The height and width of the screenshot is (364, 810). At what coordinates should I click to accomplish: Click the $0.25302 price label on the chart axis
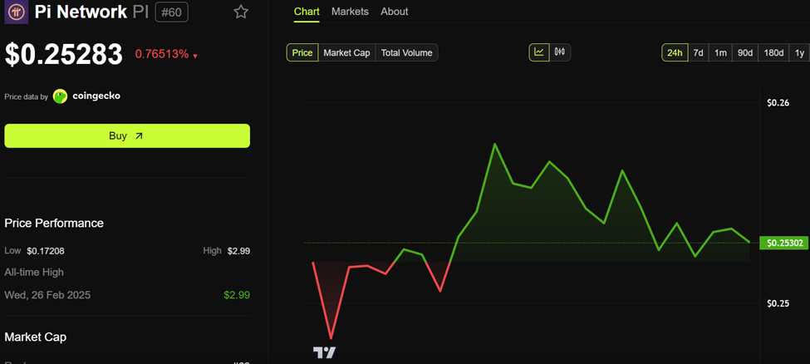tap(784, 243)
